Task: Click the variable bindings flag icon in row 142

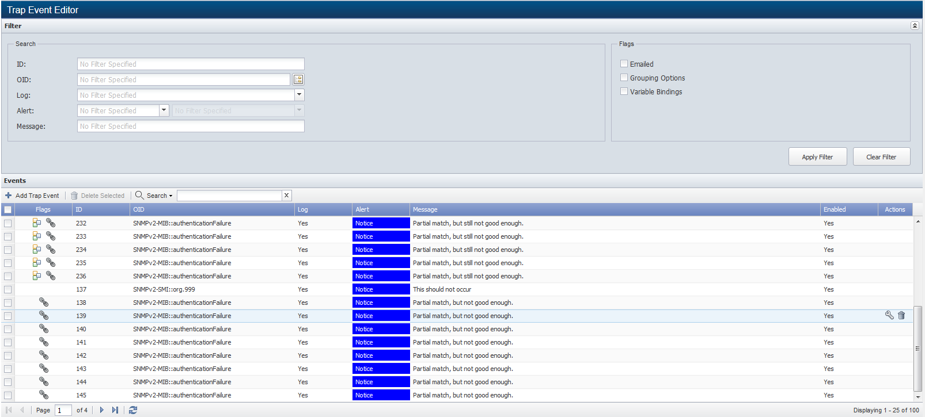Action: pos(44,355)
